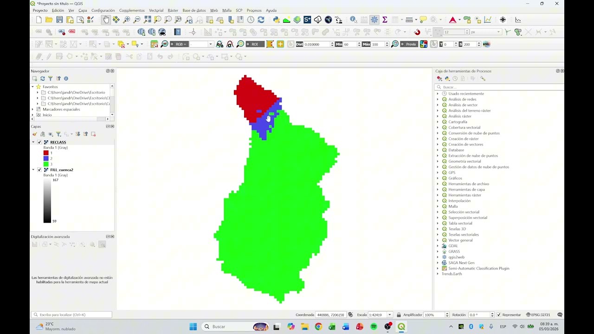Expand the Análisis ráster toolbox group

coord(438,116)
